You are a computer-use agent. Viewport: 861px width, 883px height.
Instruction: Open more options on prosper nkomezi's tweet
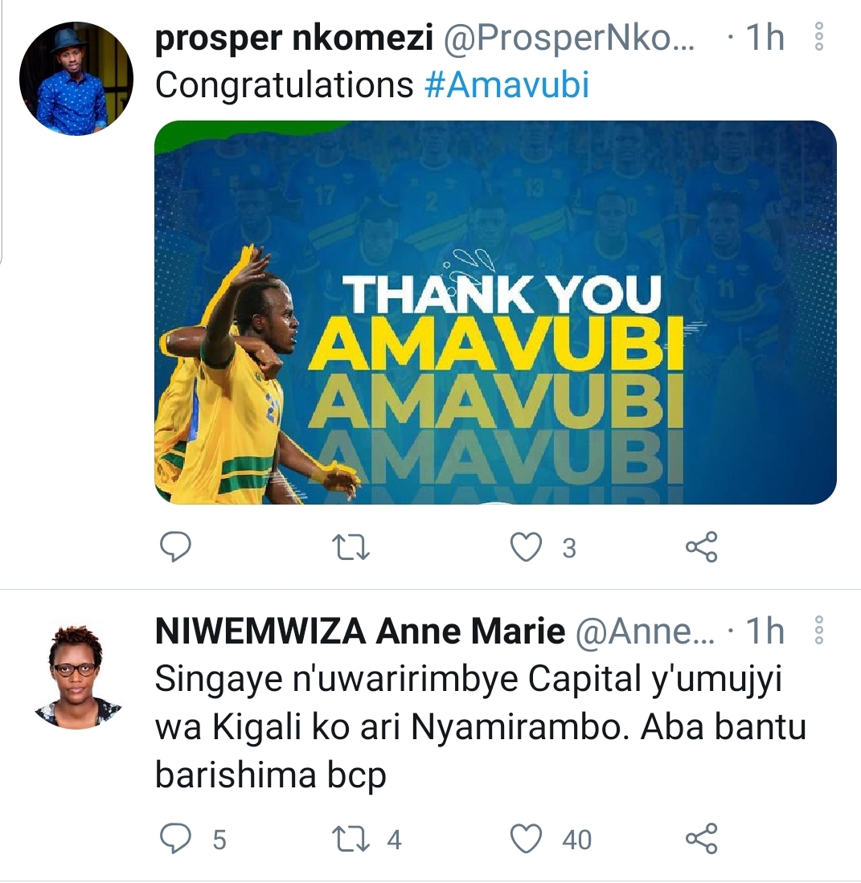[819, 37]
